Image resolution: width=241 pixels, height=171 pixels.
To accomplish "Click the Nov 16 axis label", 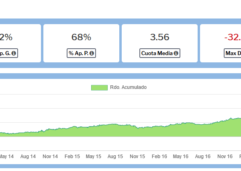I will coord(225,157).
